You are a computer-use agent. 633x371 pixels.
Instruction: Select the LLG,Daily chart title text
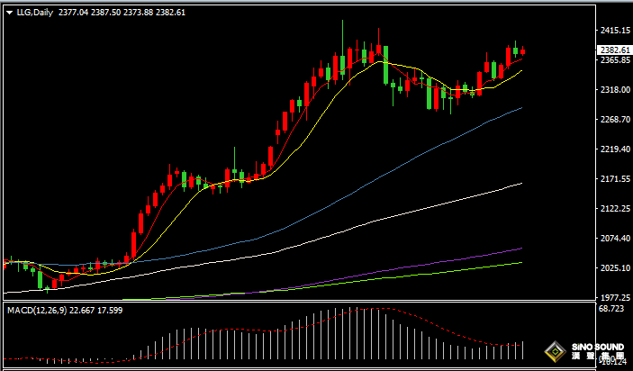[34, 13]
